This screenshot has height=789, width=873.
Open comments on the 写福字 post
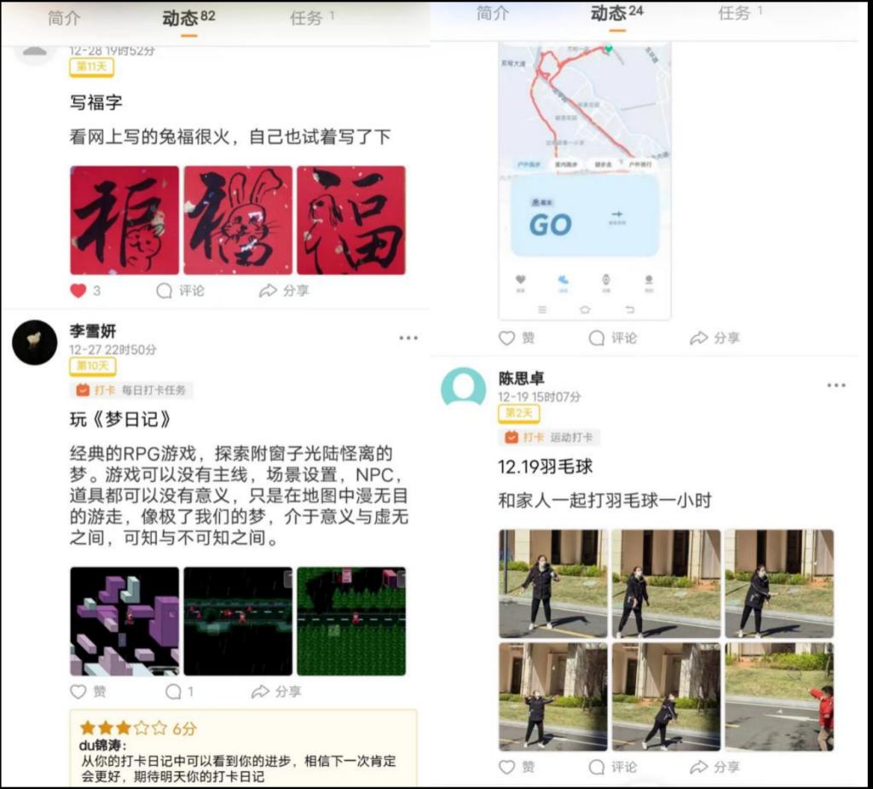tap(181, 291)
